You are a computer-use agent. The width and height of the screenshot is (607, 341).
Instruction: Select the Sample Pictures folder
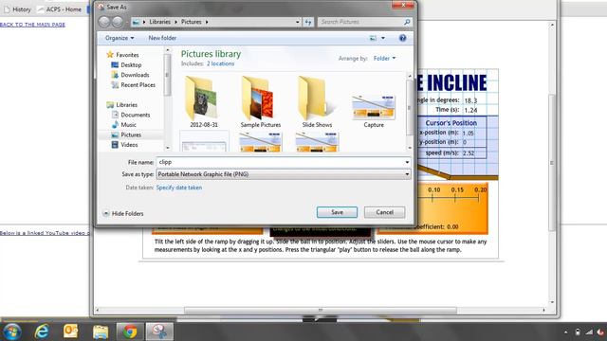pyautogui.click(x=261, y=102)
